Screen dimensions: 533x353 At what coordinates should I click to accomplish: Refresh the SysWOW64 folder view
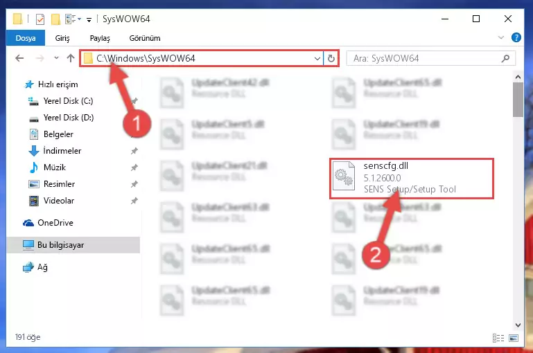coord(331,59)
